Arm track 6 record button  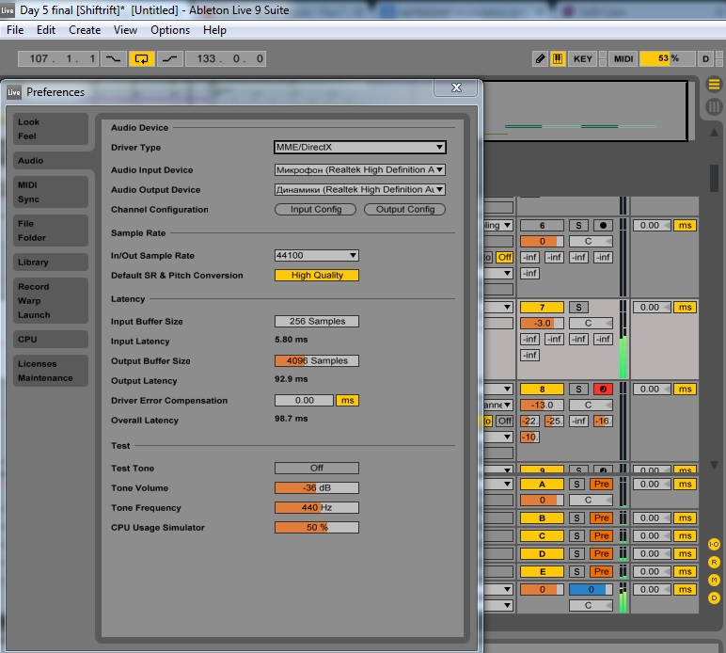coord(602,226)
